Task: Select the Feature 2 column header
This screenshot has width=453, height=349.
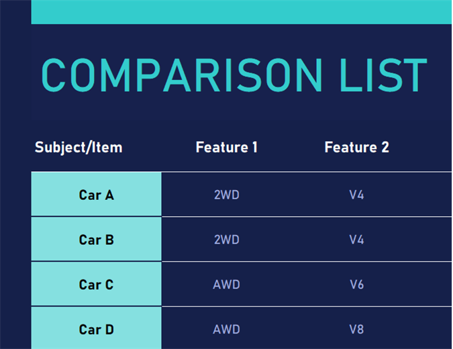Action: 356,147
